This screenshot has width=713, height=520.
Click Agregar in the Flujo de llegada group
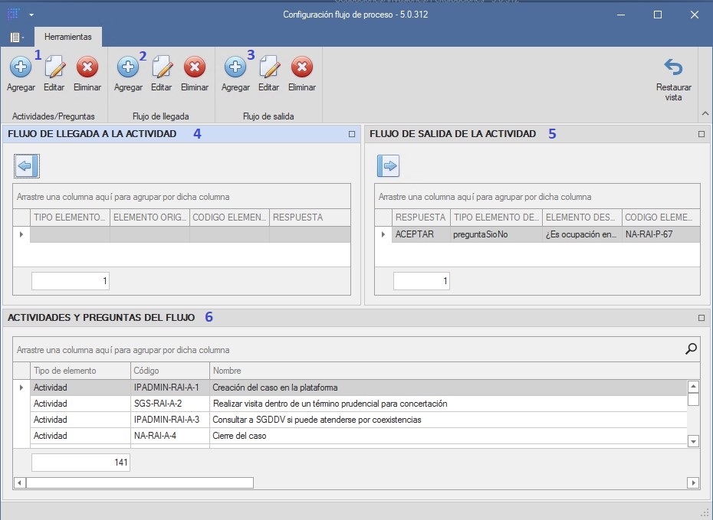[127, 73]
